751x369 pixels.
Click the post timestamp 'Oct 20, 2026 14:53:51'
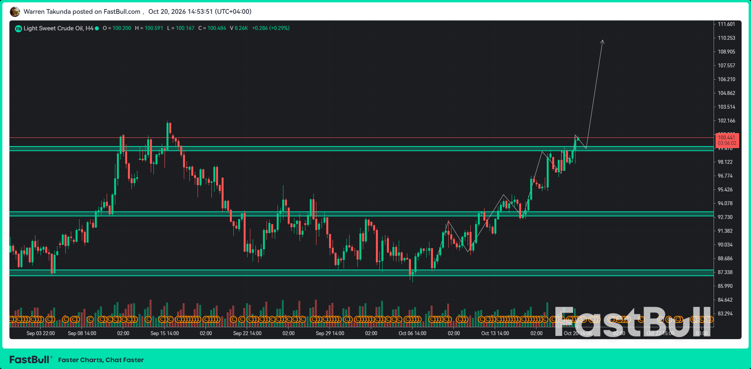point(181,12)
